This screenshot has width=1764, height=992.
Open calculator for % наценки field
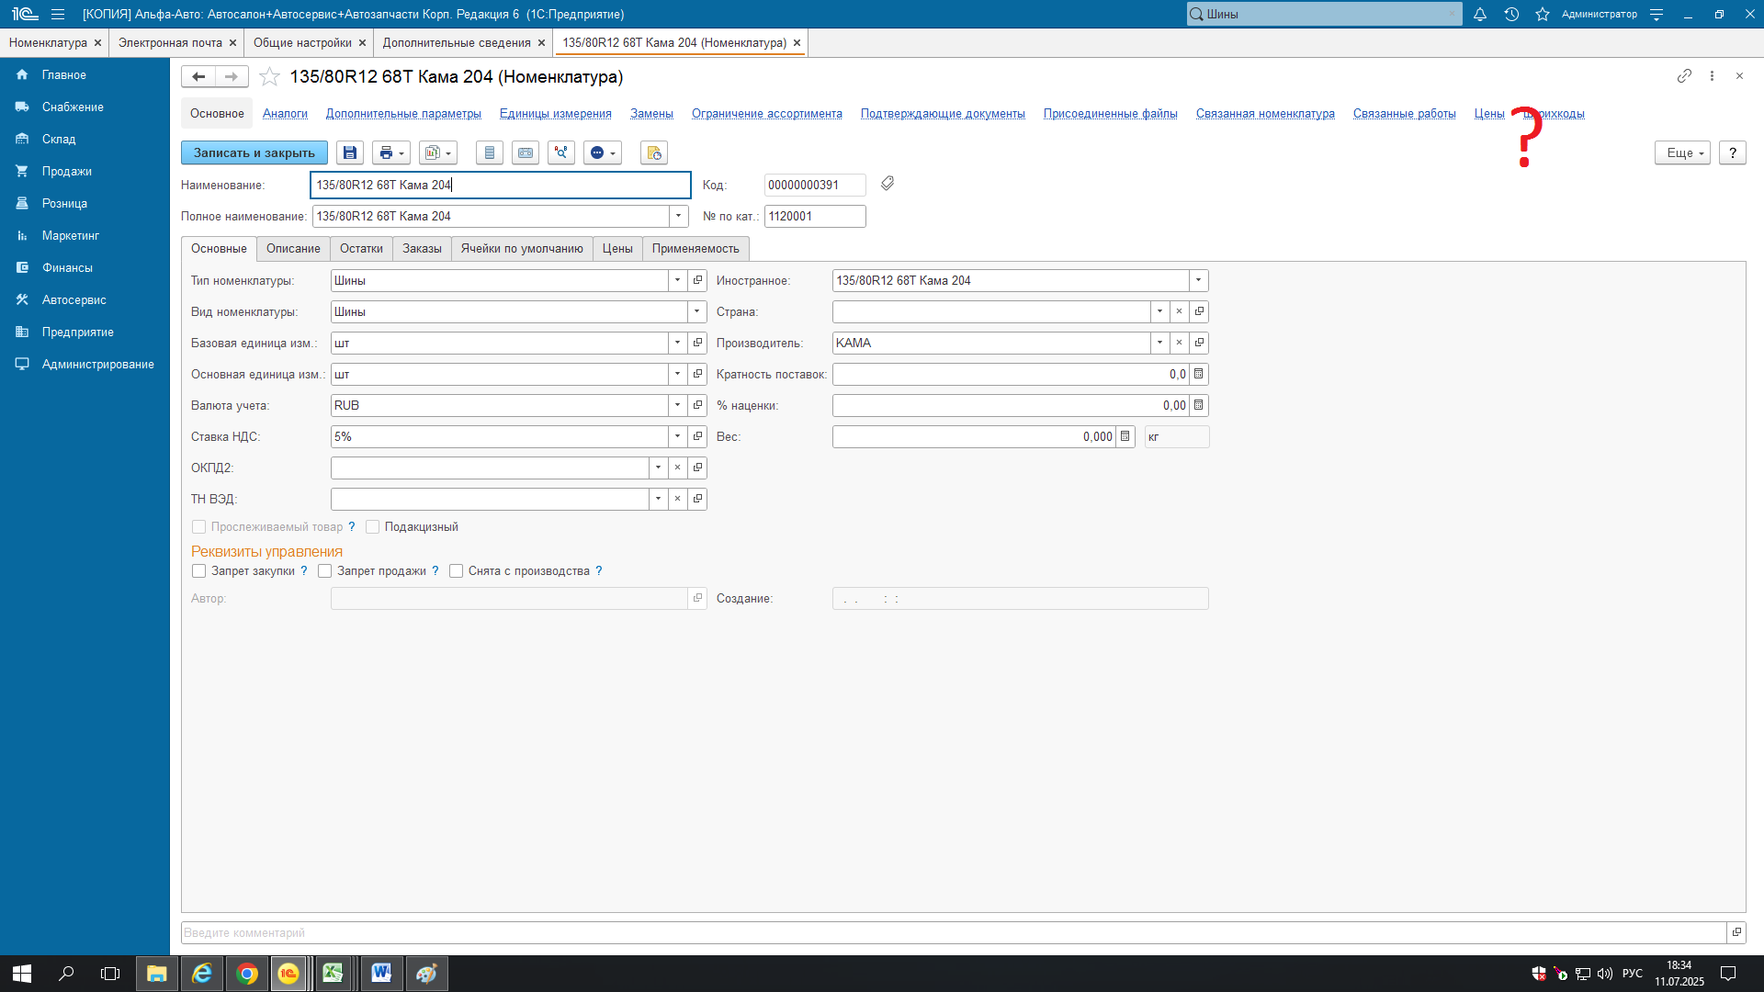(x=1199, y=405)
